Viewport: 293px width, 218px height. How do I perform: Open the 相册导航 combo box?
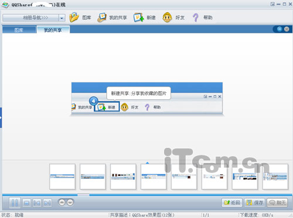[x=34, y=18]
